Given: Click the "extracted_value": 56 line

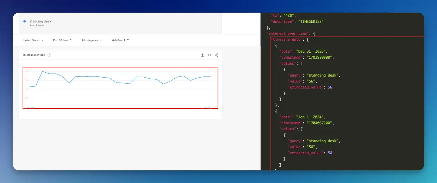Looking at the screenshot, I should point(310,87).
